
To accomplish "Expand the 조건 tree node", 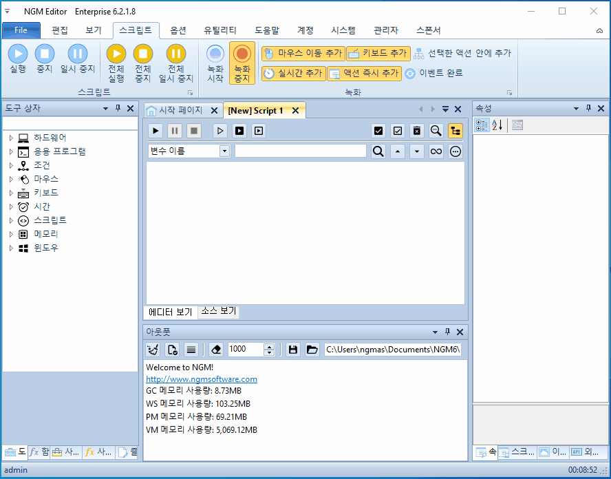I will tap(11, 165).
